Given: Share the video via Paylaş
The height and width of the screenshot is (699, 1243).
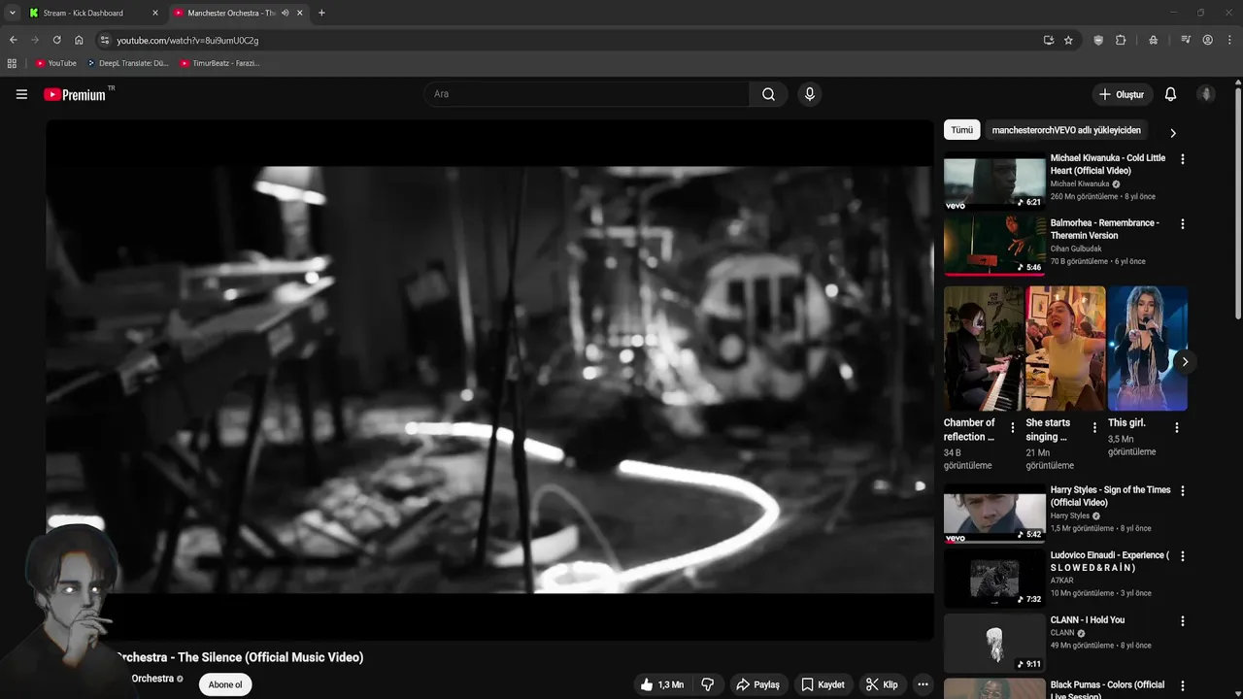Looking at the screenshot, I should [x=757, y=684].
